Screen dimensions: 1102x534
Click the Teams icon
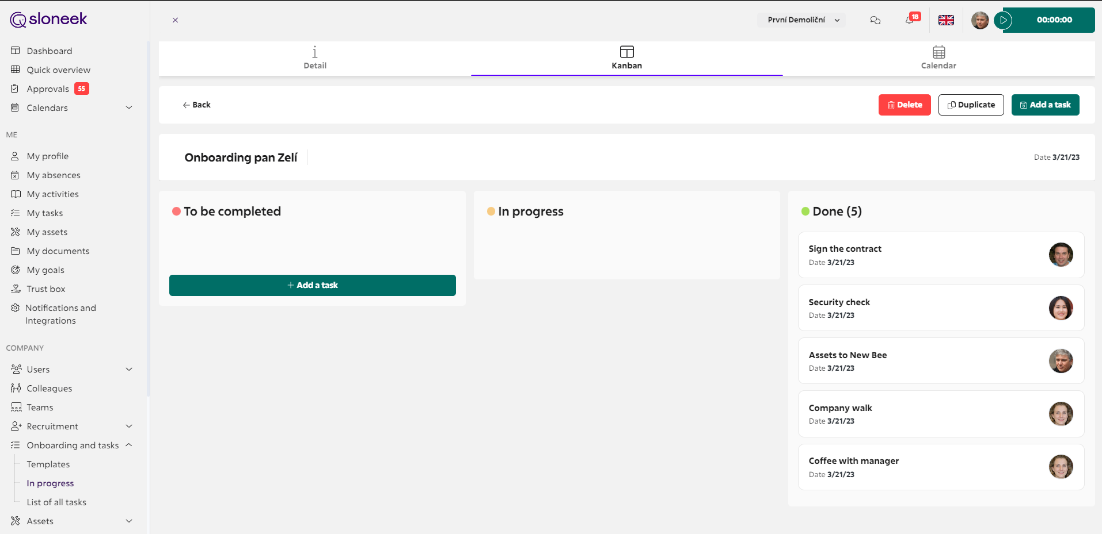point(16,407)
